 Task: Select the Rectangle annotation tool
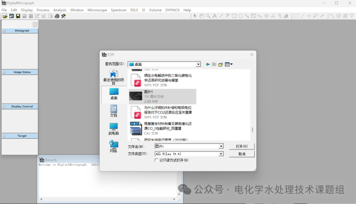tap(234, 16)
